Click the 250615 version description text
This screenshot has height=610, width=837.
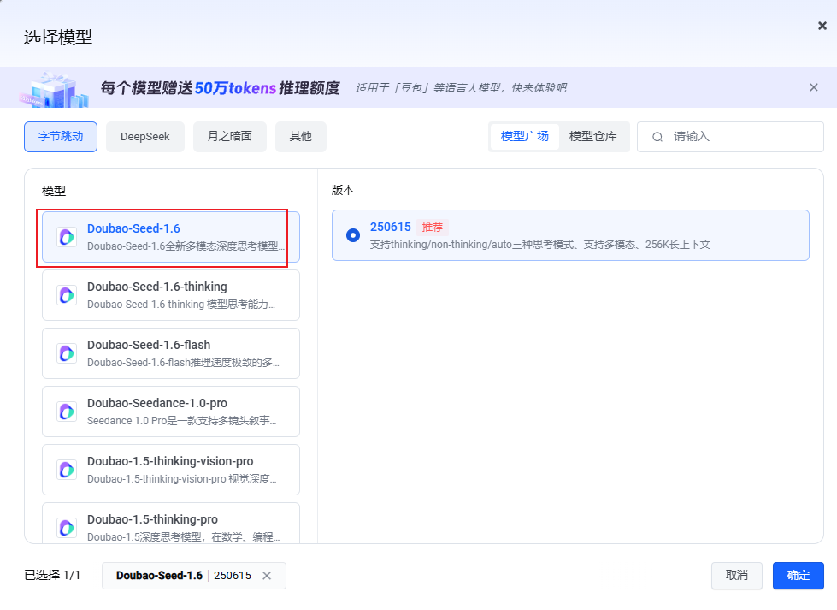[x=540, y=245]
